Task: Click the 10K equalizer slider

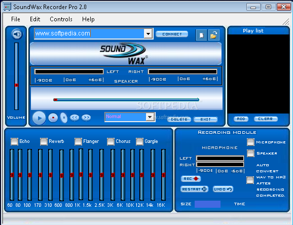Action: click(x=133, y=175)
